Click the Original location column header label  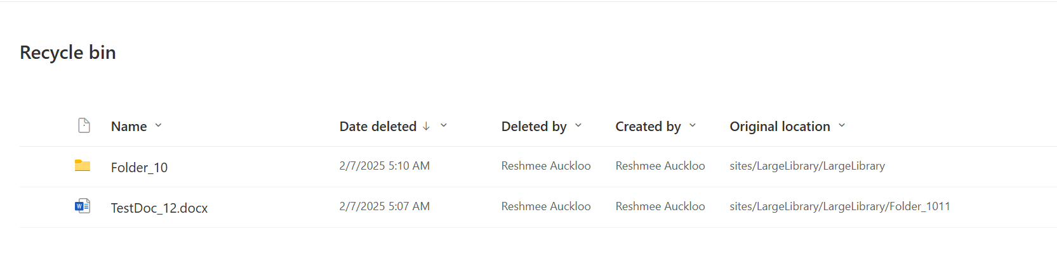(780, 127)
